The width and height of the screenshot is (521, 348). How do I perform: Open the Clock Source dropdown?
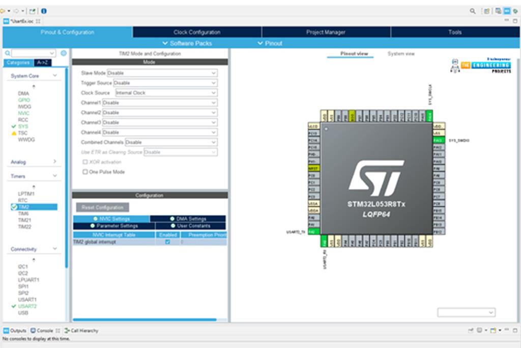[166, 93]
